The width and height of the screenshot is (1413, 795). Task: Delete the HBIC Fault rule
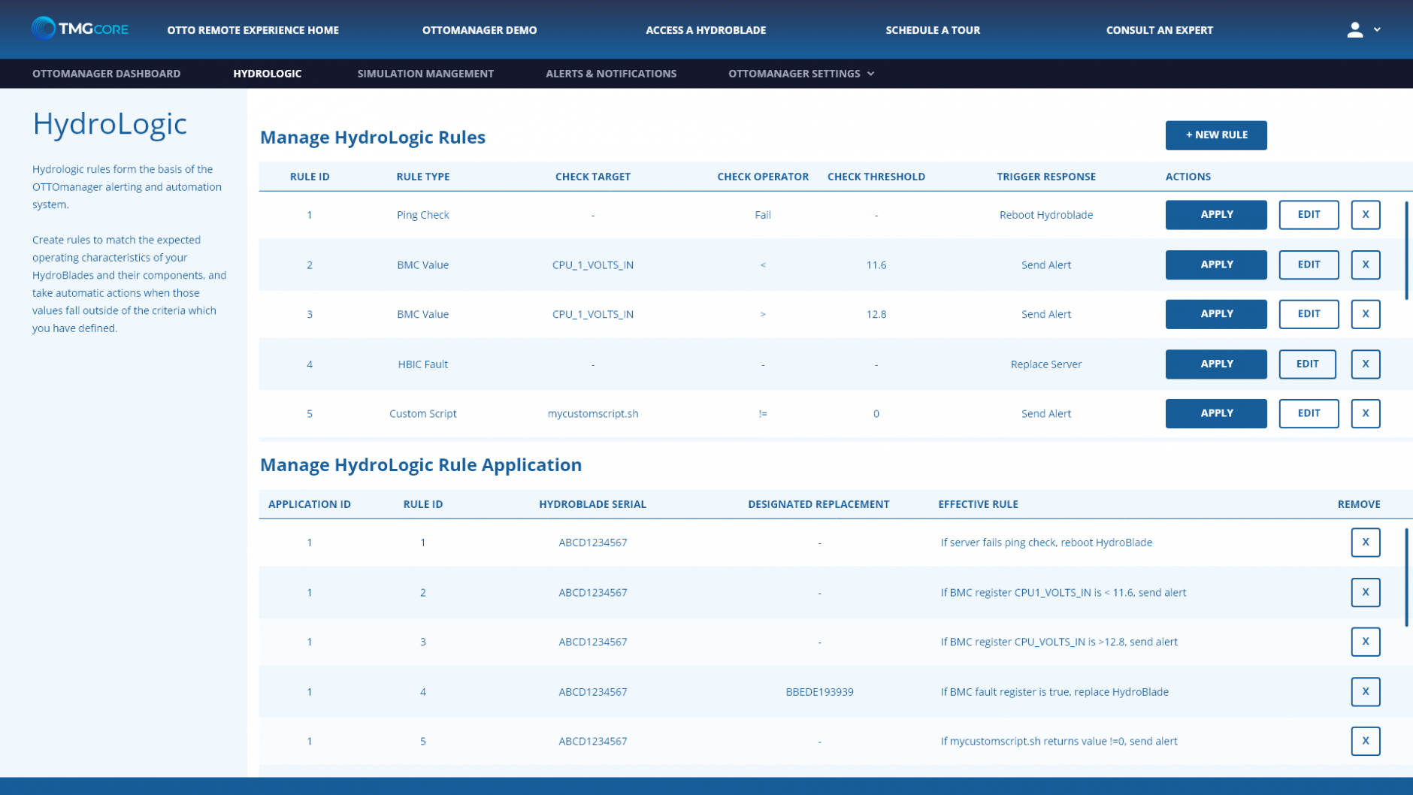(1366, 364)
